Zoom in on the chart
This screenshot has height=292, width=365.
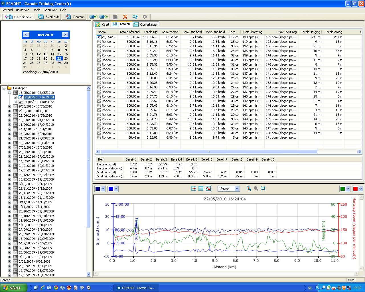click(x=249, y=188)
